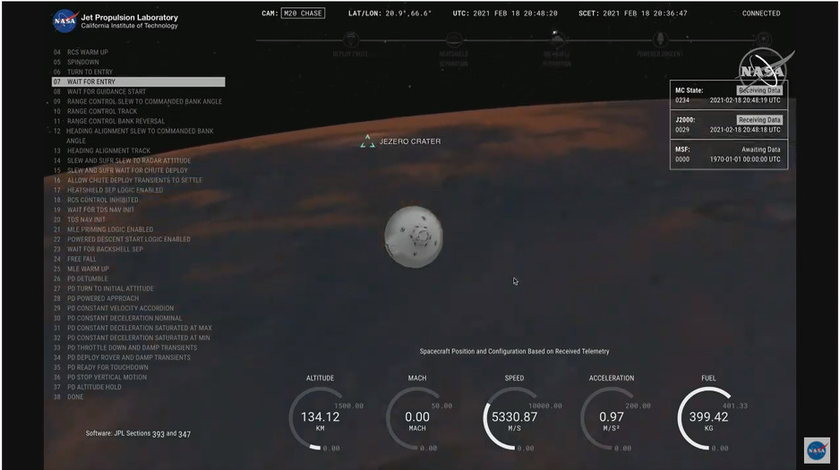The width and height of the screenshot is (840, 470).
Task: Click the final touchdown icon on timeline
Action: click(x=762, y=39)
